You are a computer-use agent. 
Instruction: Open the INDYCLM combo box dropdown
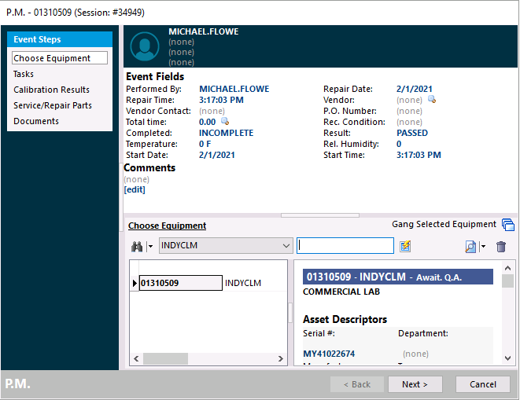tap(286, 246)
